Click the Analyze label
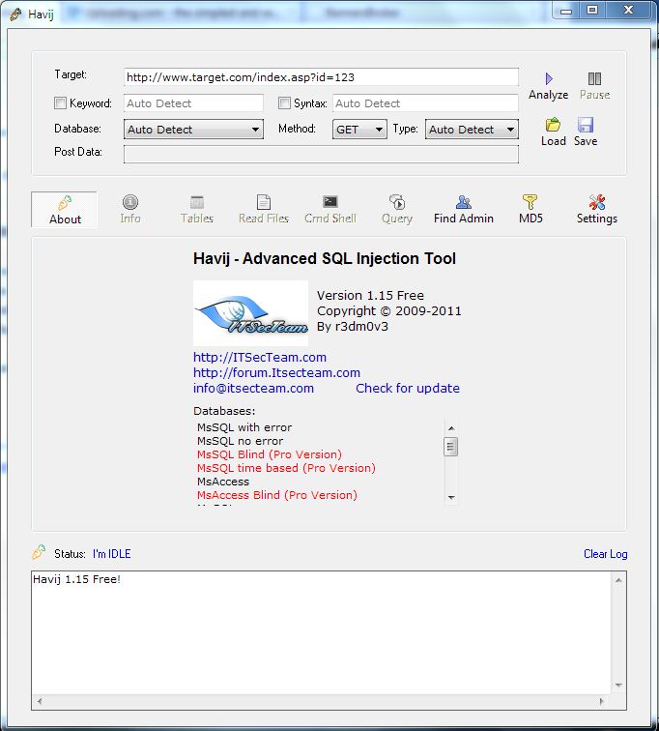The width and height of the screenshot is (659, 731). point(549,95)
